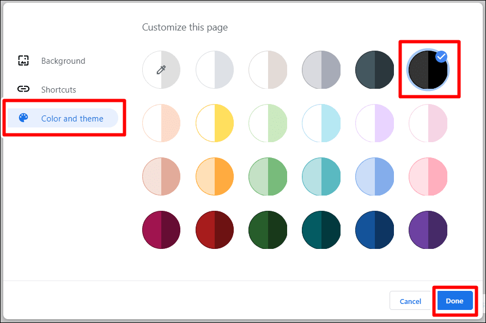Click the Shortcuts link icon
The height and width of the screenshot is (323, 486).
pos(23,89)
